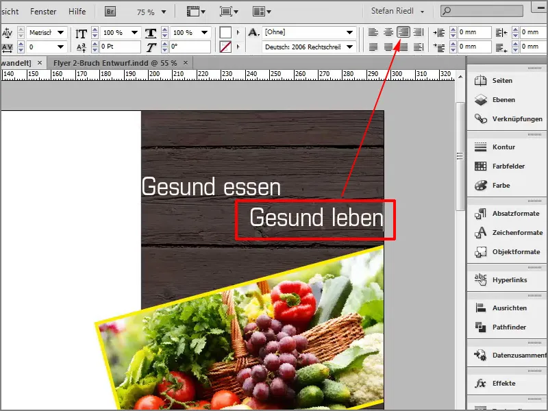Click the tracking AV icon
Viewport: 548px width, 411px height.
coord(8,47)
